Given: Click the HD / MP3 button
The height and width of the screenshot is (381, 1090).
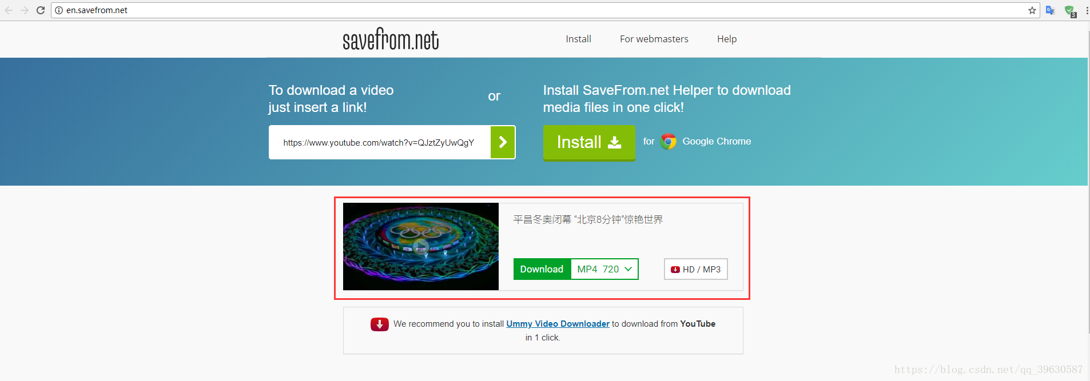Looking at the screenshot, I should [696, 269].
